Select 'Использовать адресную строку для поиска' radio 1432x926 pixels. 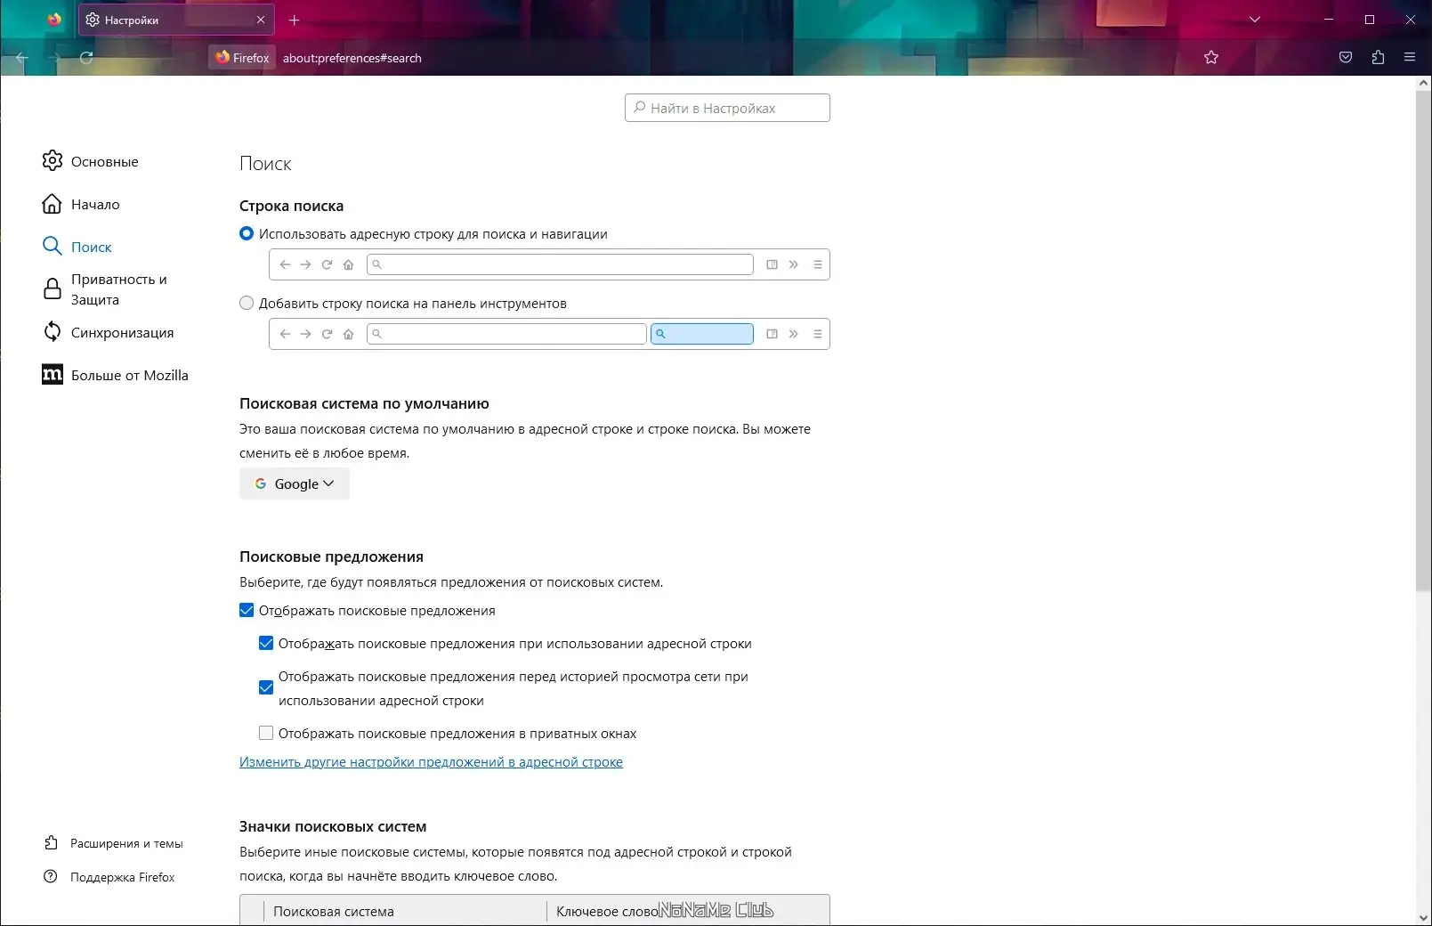247,233
